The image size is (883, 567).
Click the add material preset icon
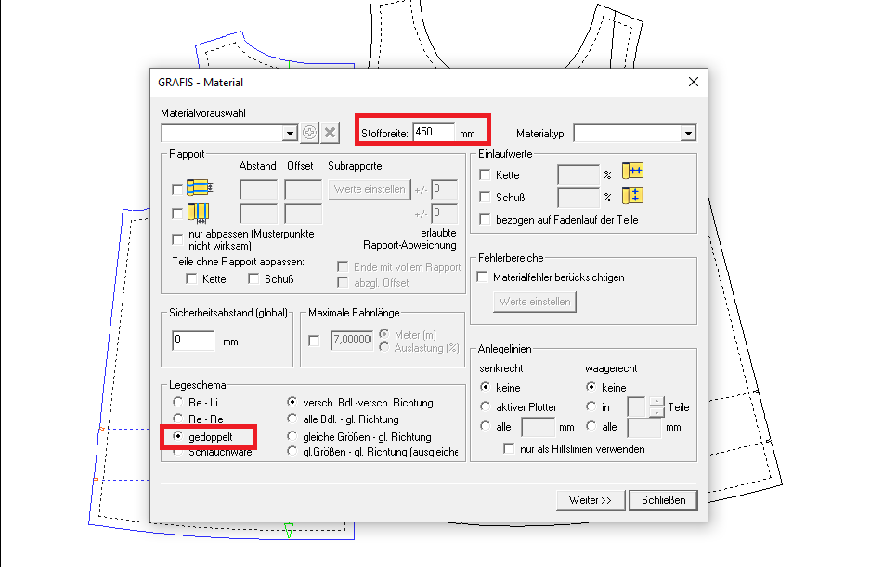click(x=310, y=133)
